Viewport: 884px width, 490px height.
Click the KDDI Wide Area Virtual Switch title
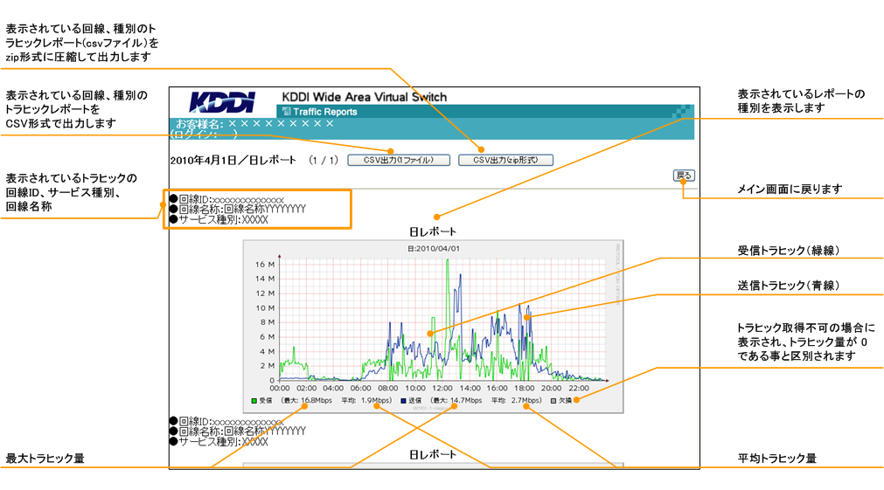365,97
